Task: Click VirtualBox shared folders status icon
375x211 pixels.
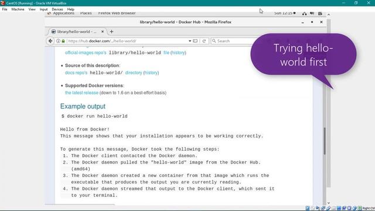Action: 333,208
